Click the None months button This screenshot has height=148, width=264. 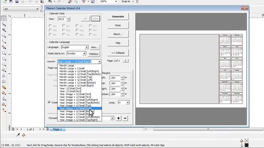pos(95,18)
